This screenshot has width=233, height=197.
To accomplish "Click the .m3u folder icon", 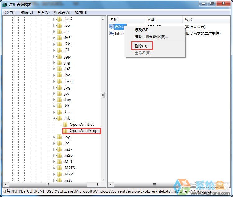I will point(59,180).
